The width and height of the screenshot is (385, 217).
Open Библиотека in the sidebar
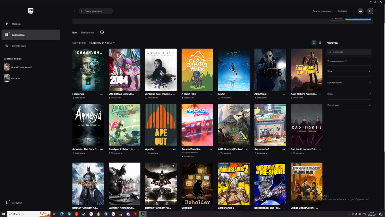click(31, 35)
